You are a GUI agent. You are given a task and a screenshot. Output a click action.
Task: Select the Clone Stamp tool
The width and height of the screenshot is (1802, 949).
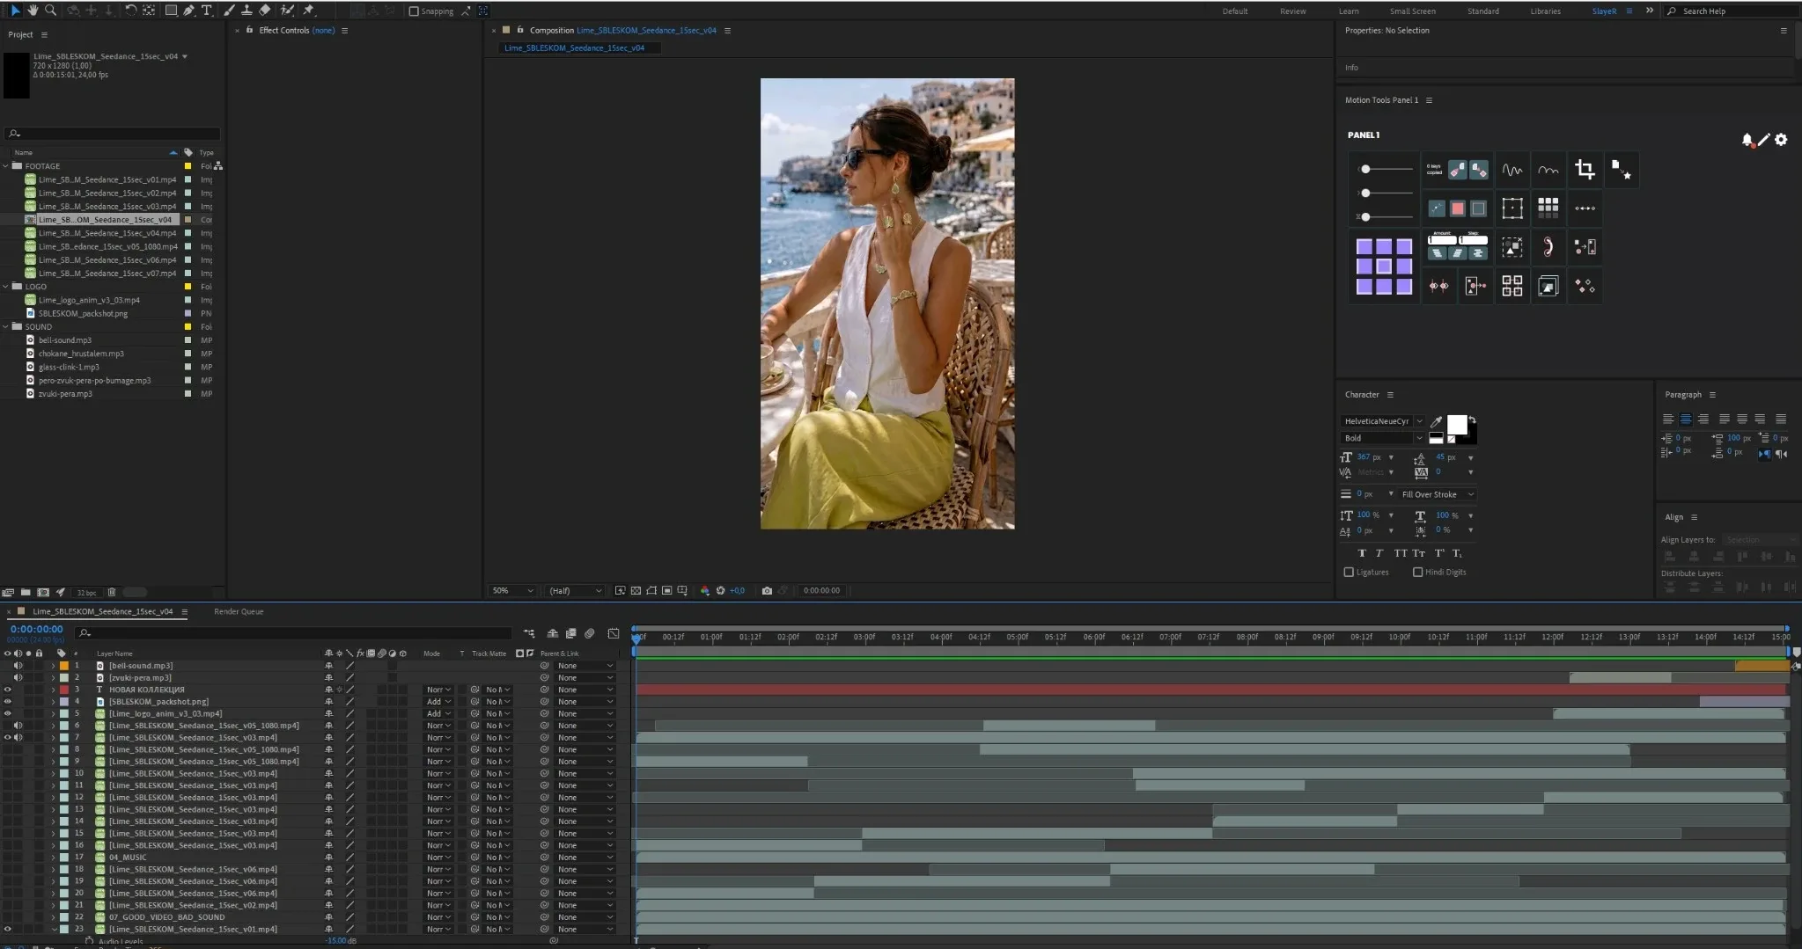(x=246, y=11)
